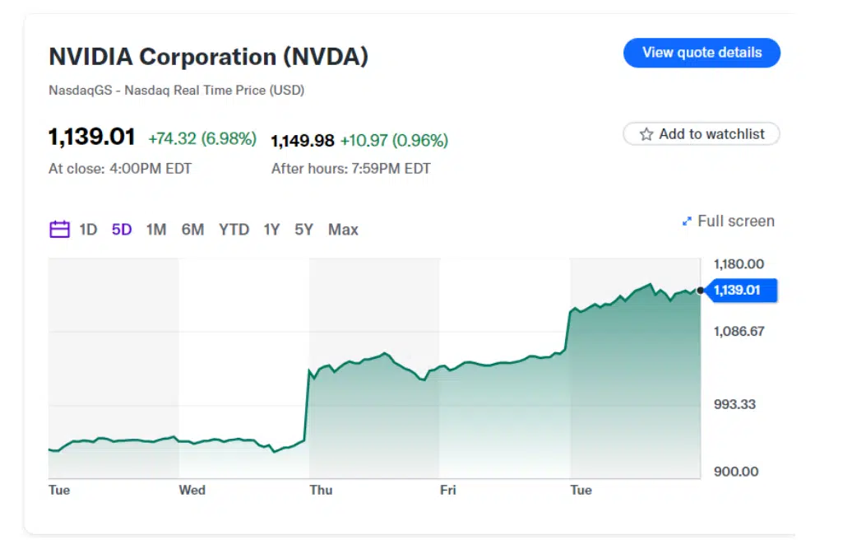Select the 1Y price history view
Viewport: 852px width, 540px height.
pyautogui.click(x=271, y=230)
